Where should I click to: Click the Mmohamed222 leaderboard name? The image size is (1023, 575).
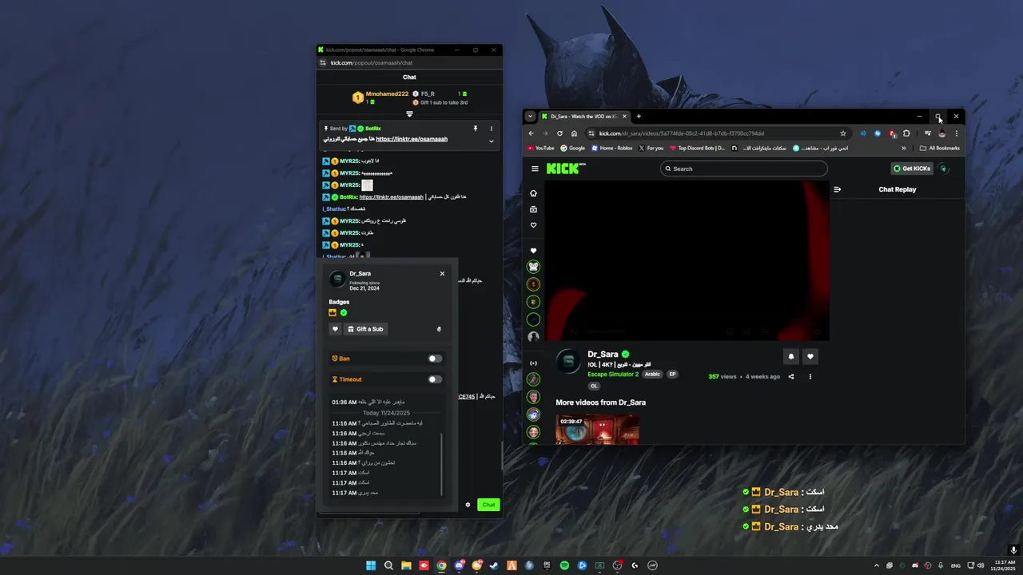(x=387, y=93)
